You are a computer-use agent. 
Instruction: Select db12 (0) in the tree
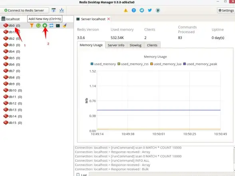(15, 103)
